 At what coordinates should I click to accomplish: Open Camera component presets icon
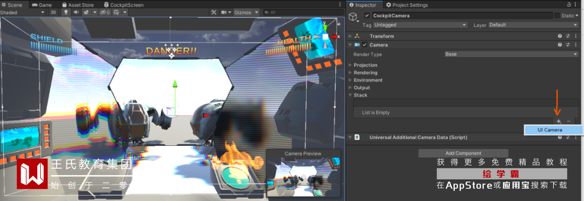coord(568,45)
